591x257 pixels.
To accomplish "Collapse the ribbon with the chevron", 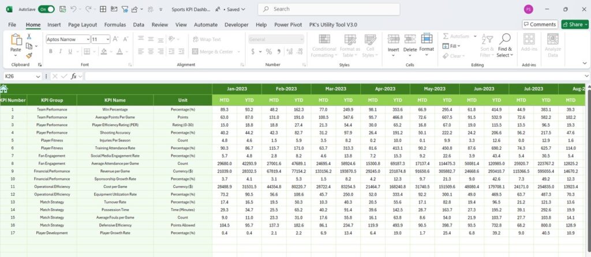I will pyautogui.click(x=585, y=63).
